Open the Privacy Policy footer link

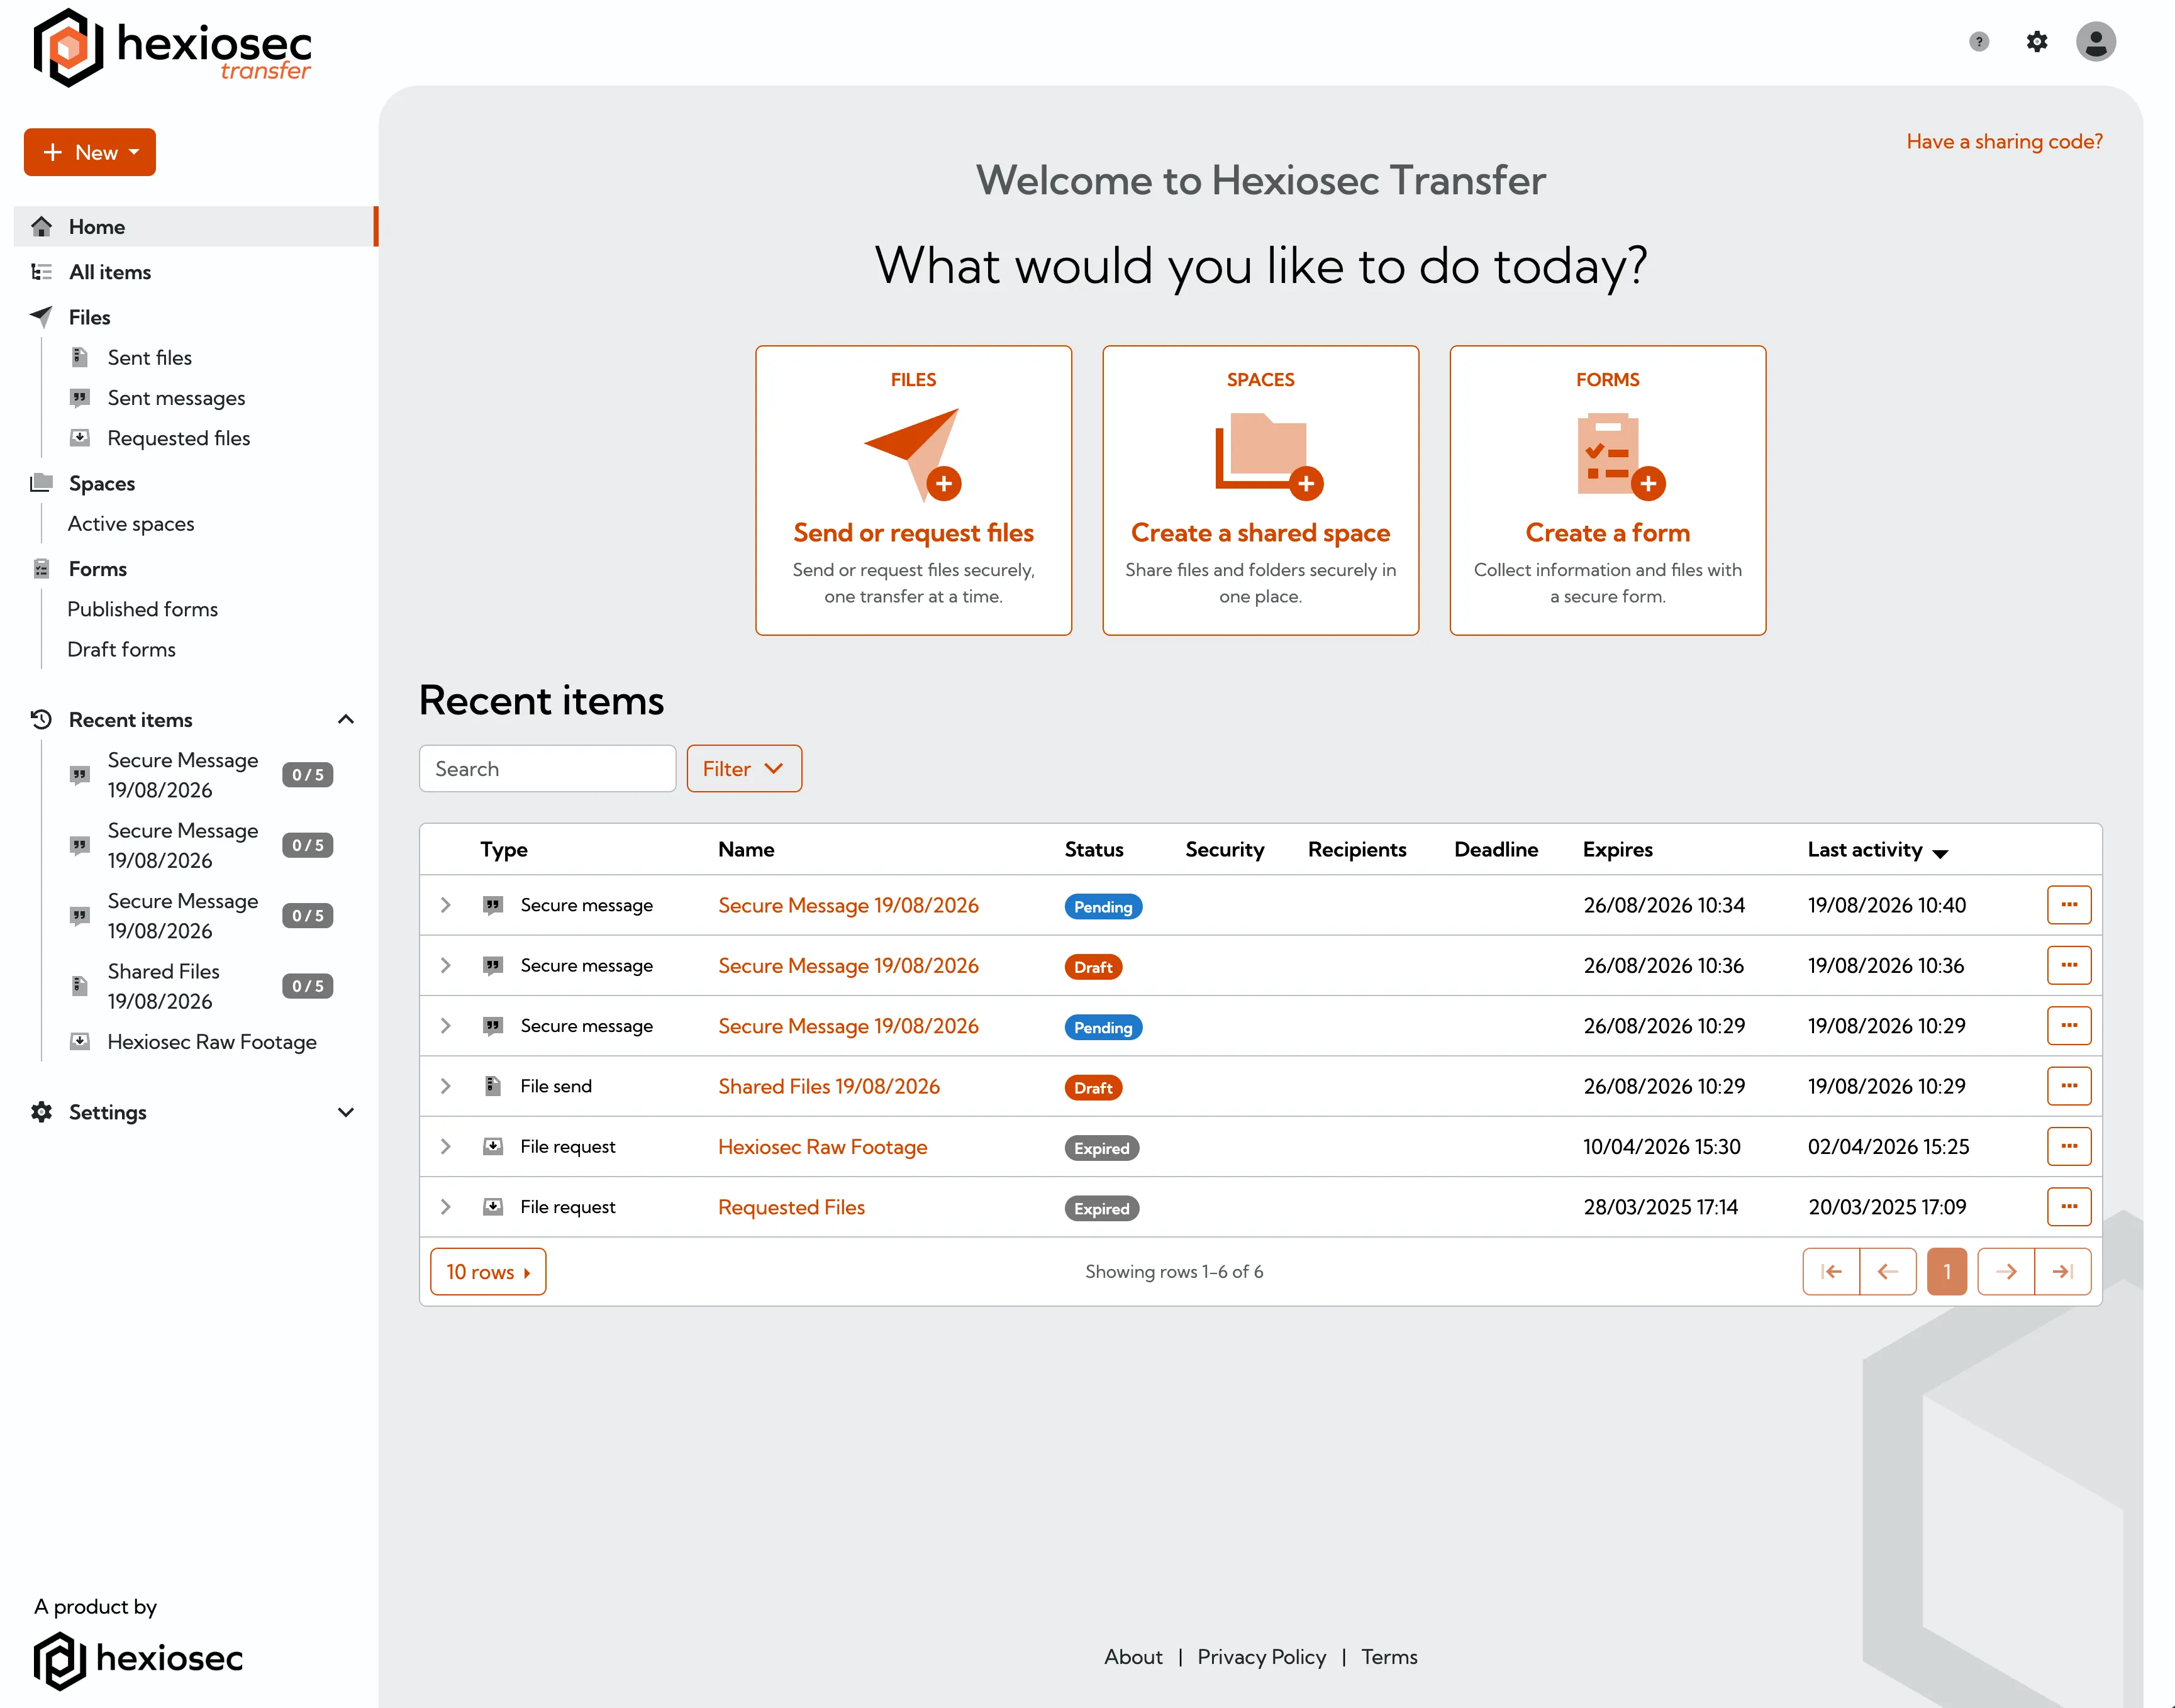[1262, 1657]
